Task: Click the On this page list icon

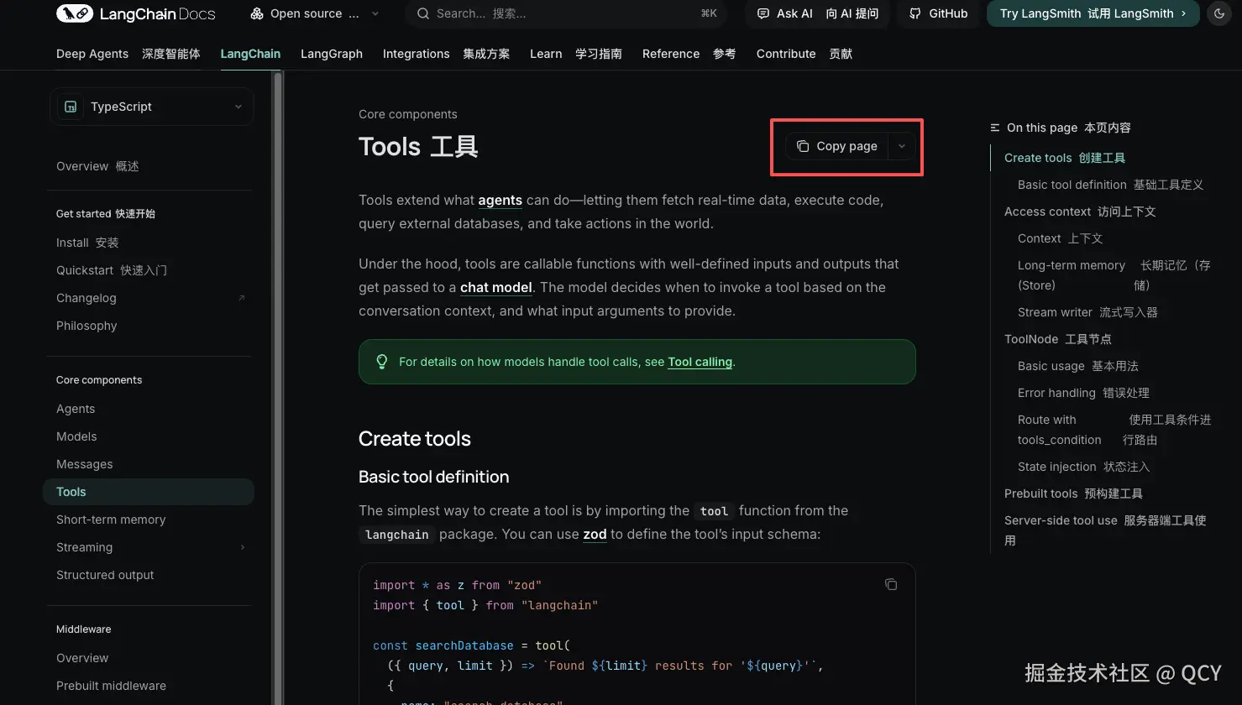Action: 995,128
